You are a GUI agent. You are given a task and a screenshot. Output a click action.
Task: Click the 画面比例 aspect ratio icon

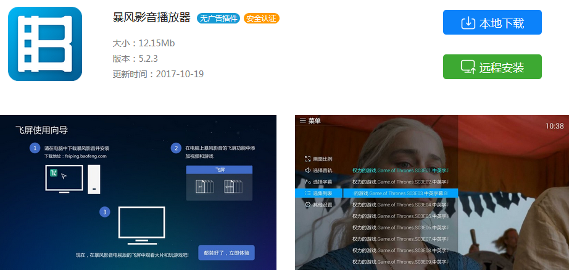click(x=308, y=159)
